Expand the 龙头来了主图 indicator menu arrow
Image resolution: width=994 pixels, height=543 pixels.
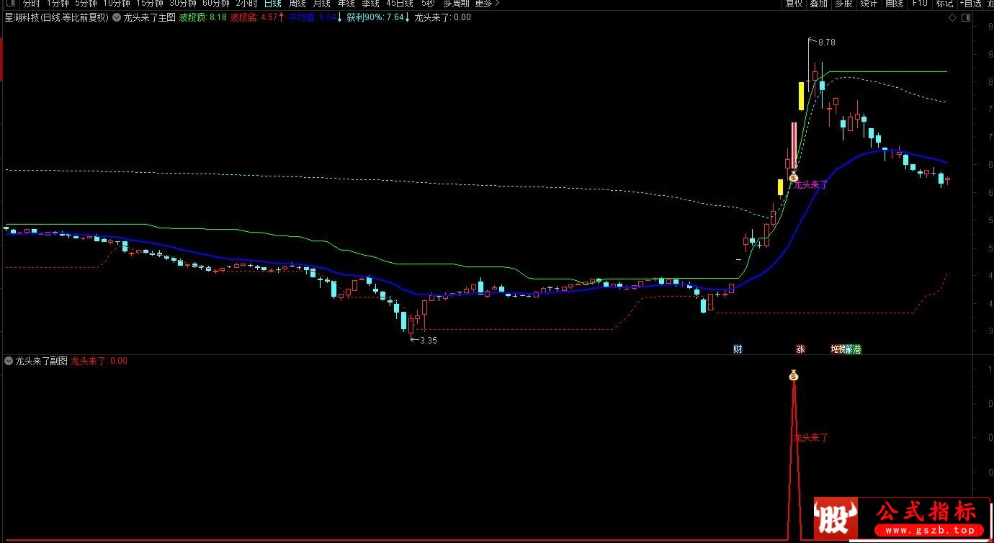pos(117,17)
